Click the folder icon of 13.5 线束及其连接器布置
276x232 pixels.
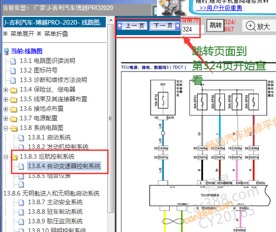point(14,99)
